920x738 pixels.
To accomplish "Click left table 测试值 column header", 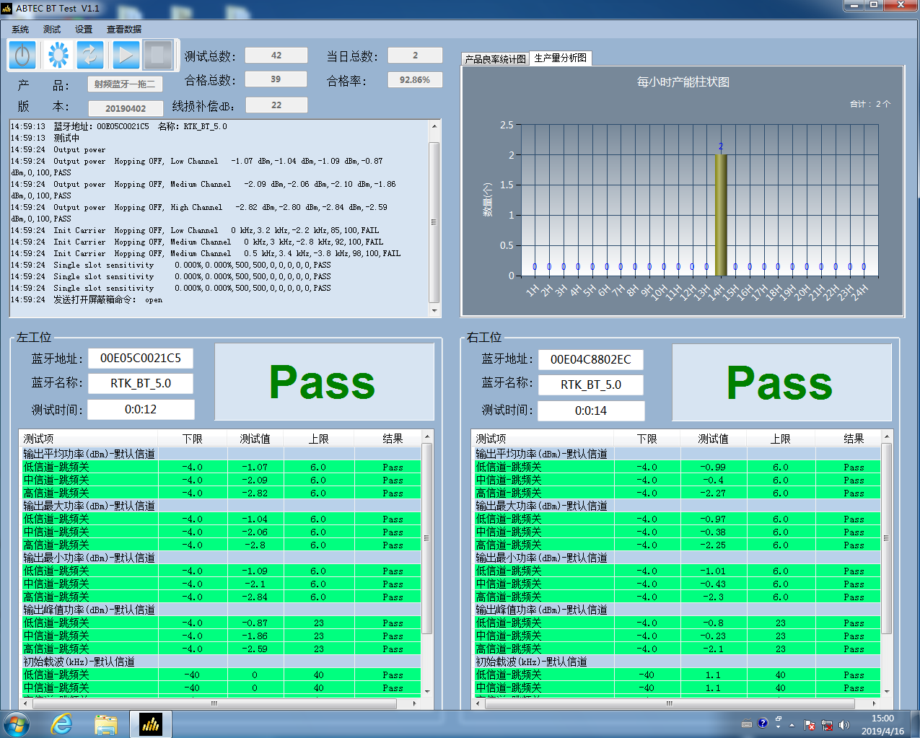I will click(255, 439).
